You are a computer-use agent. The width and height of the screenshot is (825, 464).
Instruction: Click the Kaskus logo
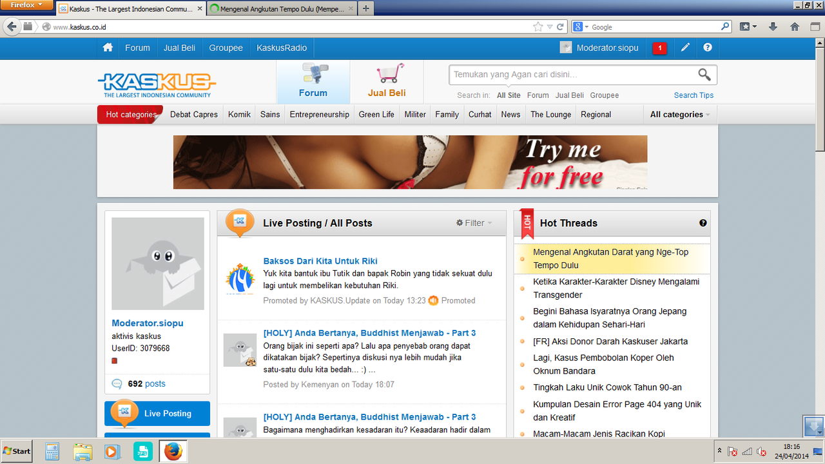click(x=157, y=84)
